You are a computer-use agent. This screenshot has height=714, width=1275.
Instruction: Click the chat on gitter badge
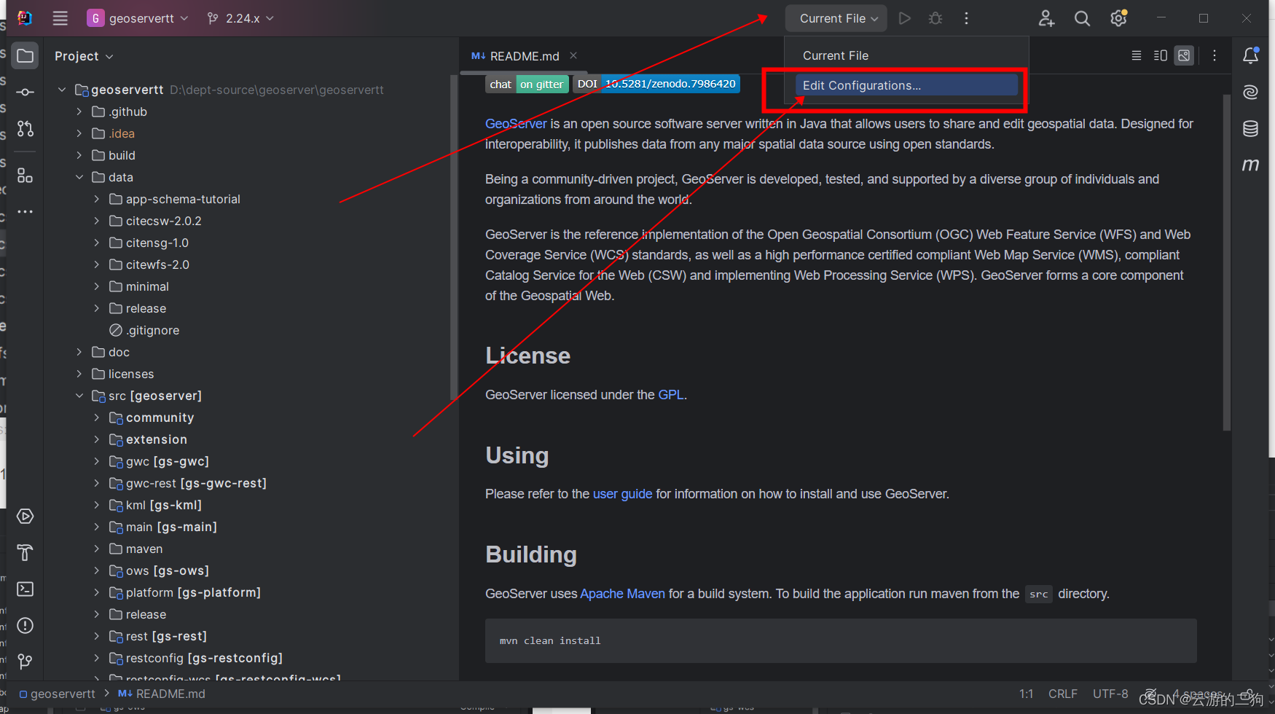point(527,84)
